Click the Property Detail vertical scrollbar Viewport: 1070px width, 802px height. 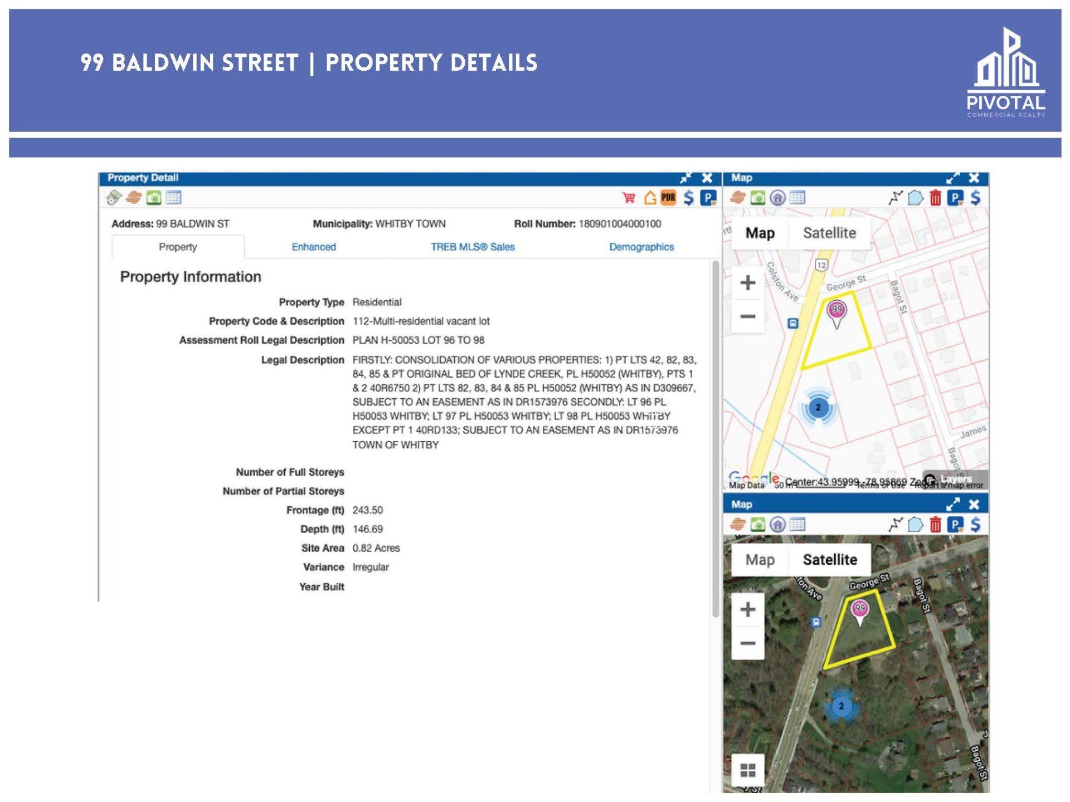pyautogui.click(x=716, y=438)
